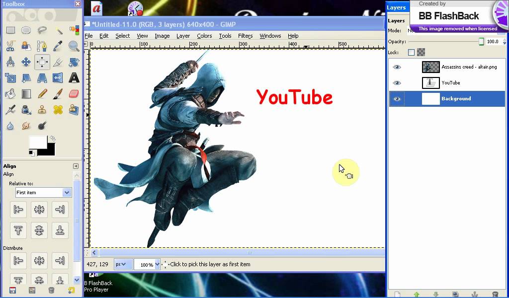Swap foreground and background colors arrow
This screenshot has width=509, height=298.
(x=52, y=139)
